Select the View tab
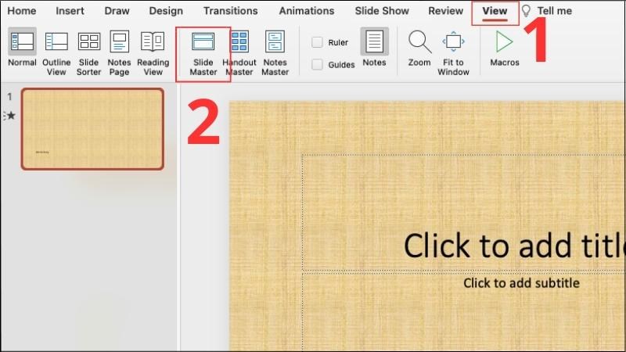The height and width of the screenshot is (352, 626). coord(495,11)
